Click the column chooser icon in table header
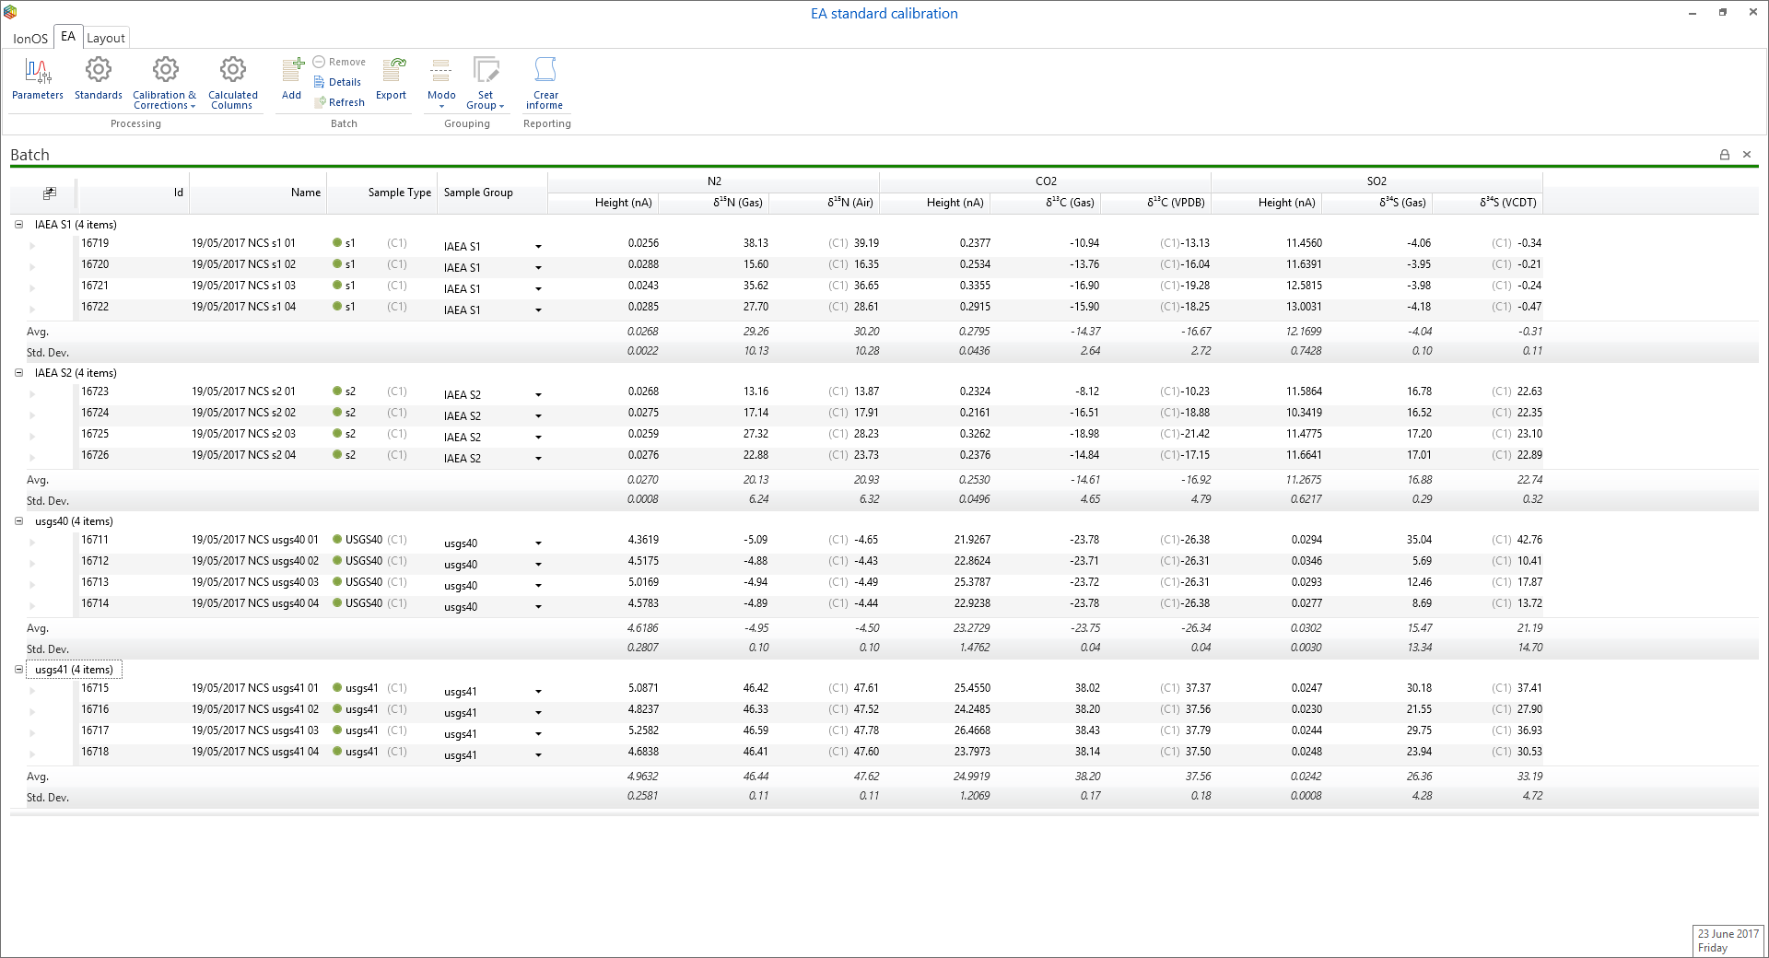The image size is (1769, 958). tap(50, 193)
